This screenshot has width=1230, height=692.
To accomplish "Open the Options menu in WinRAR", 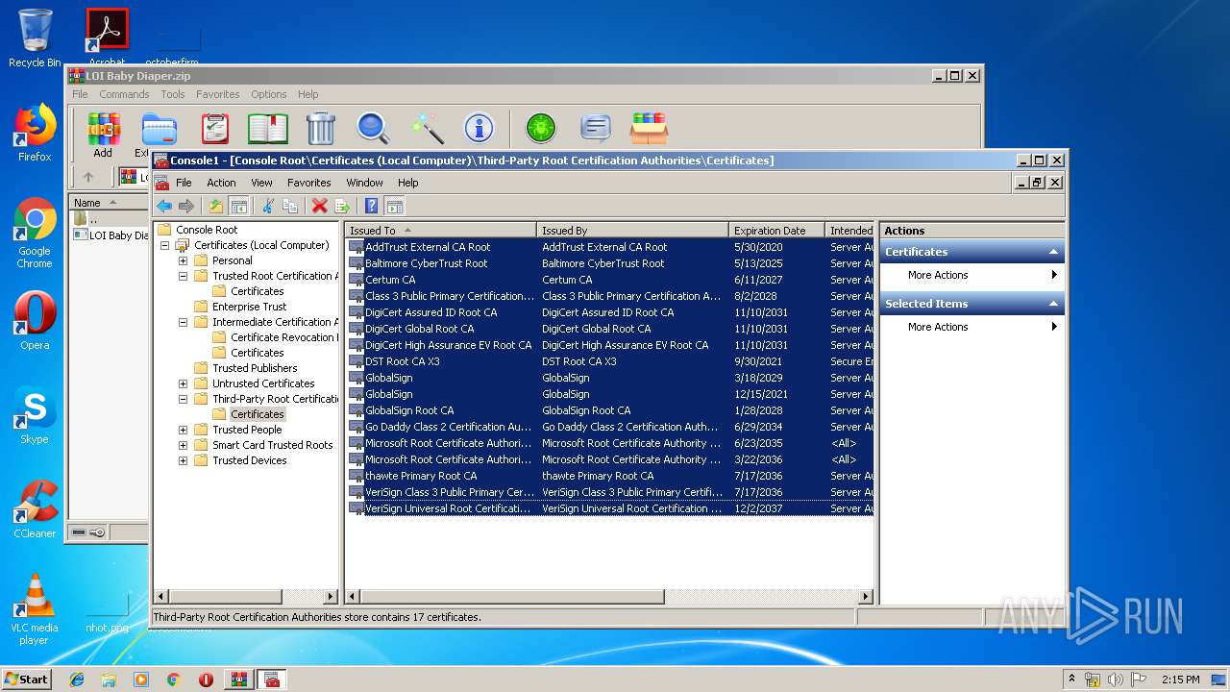I will (x=269, y=94).
